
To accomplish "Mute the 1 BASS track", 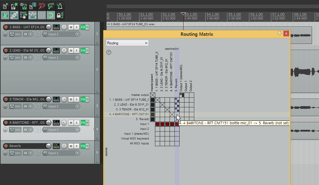I will click(71, 27).
